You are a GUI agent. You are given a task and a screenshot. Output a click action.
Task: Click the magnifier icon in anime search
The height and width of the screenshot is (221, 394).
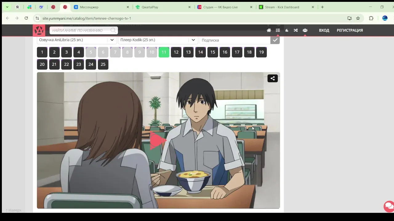coord(113,30)
